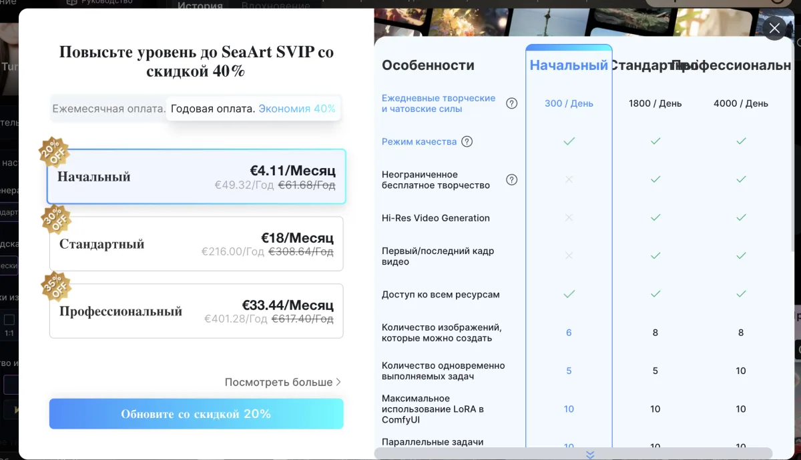Click Обновите со скидкой 20% button
Screen dimensions: 801x460
pyautogui.click(x=196, y=414)
